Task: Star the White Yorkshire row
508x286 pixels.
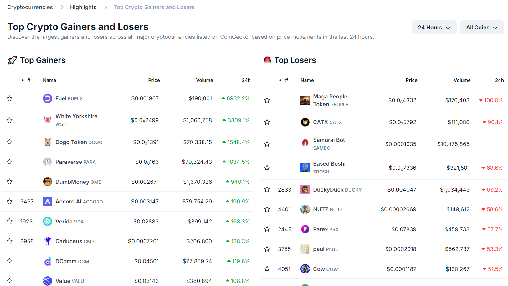Action: (x=10, y=120)
